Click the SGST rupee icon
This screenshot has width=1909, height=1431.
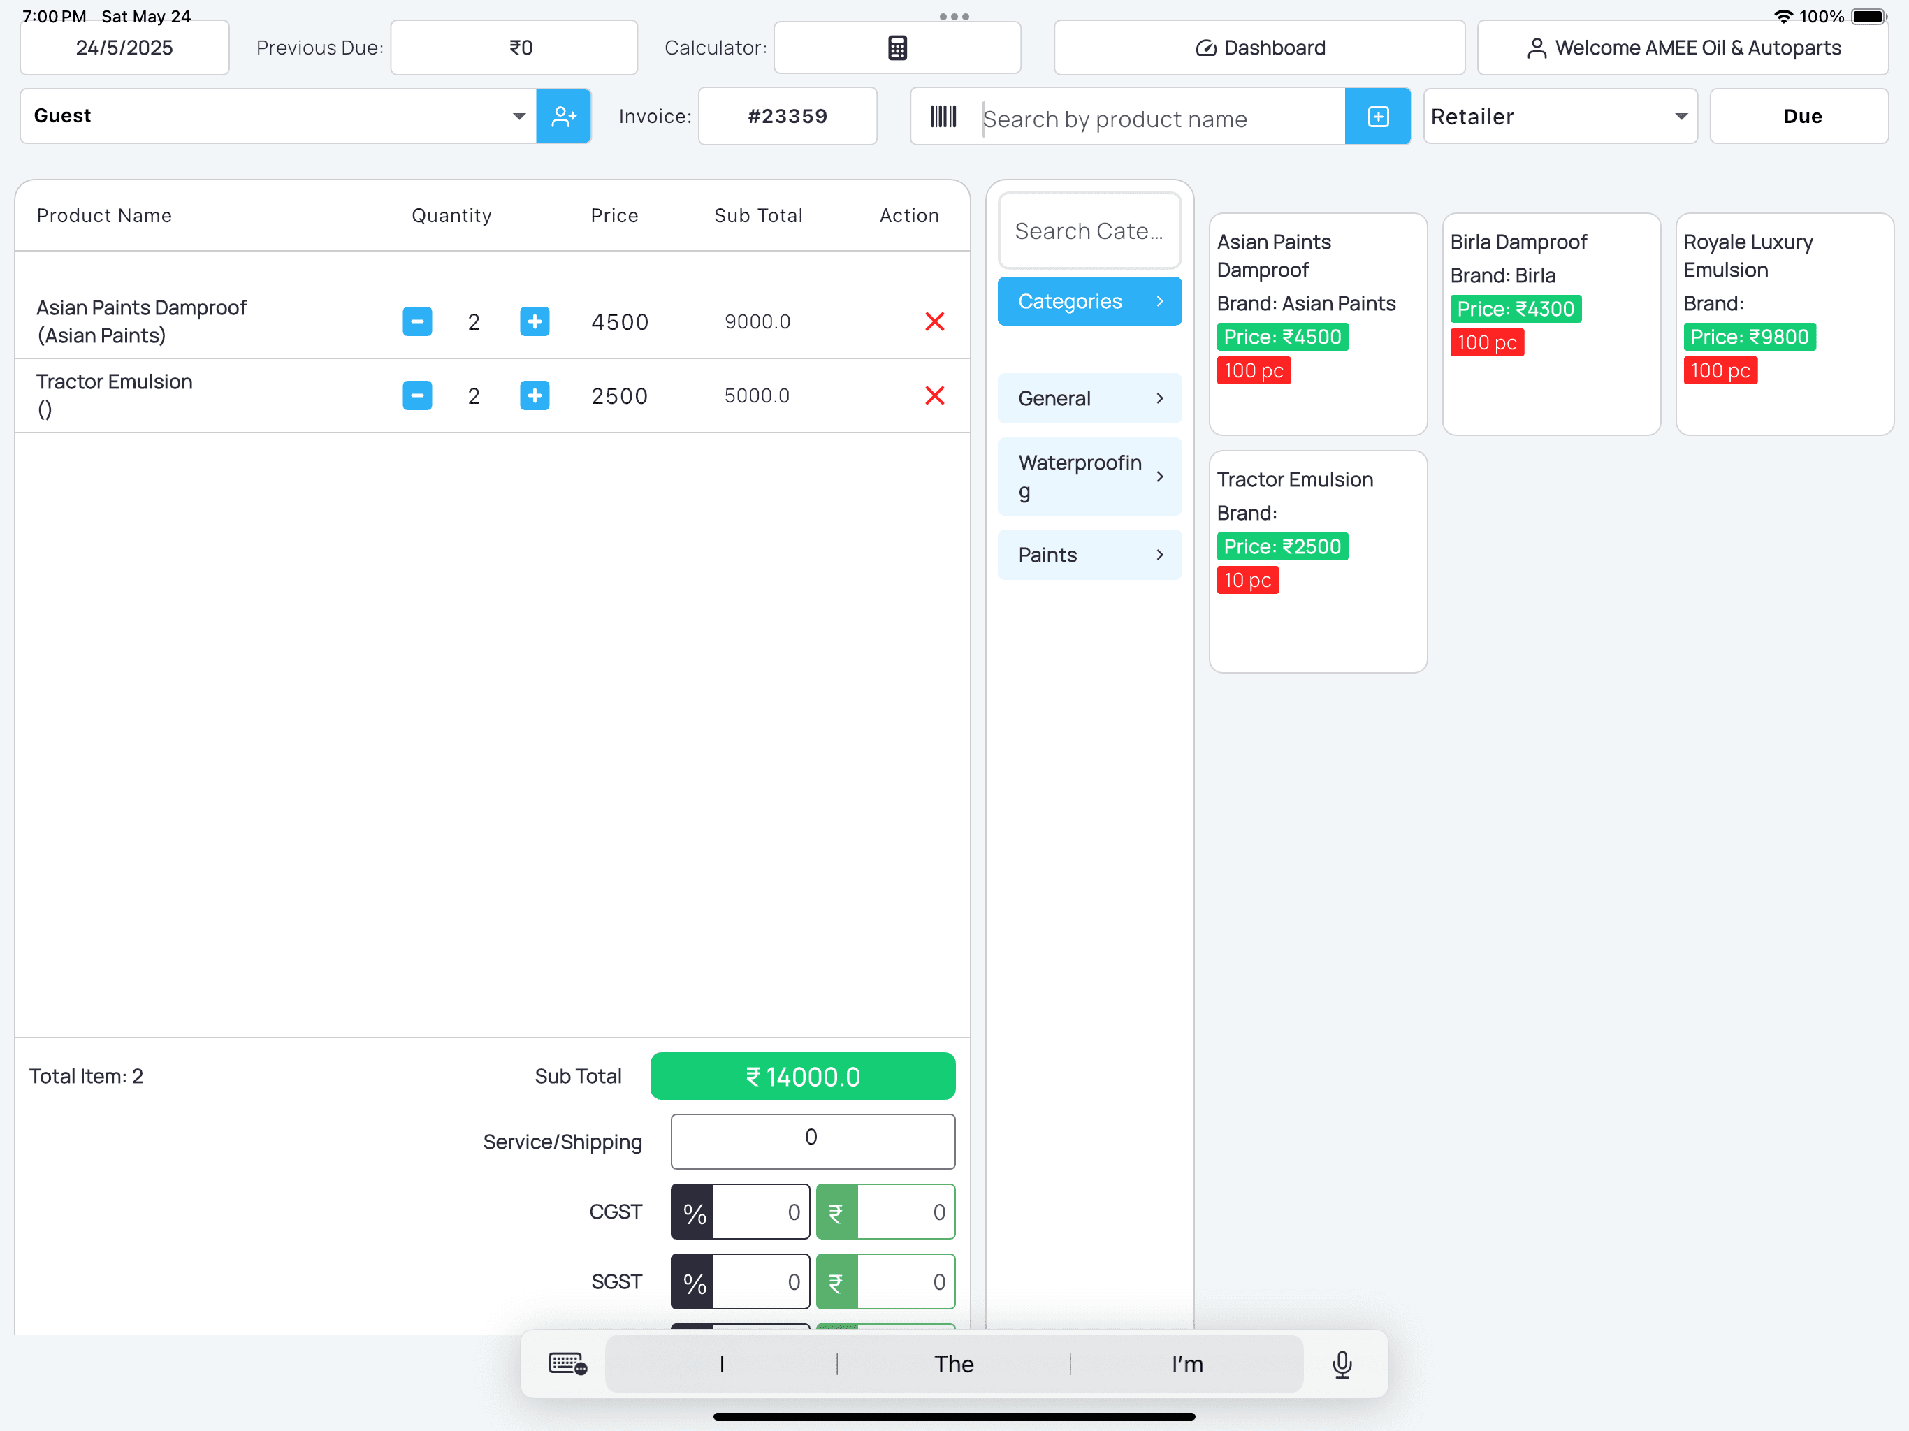click(836, 1283)
